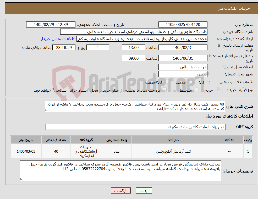Select the متوسط purchase type radio
Image resolution: width=258 pixels, height=199 pixels.
(196, 90)
